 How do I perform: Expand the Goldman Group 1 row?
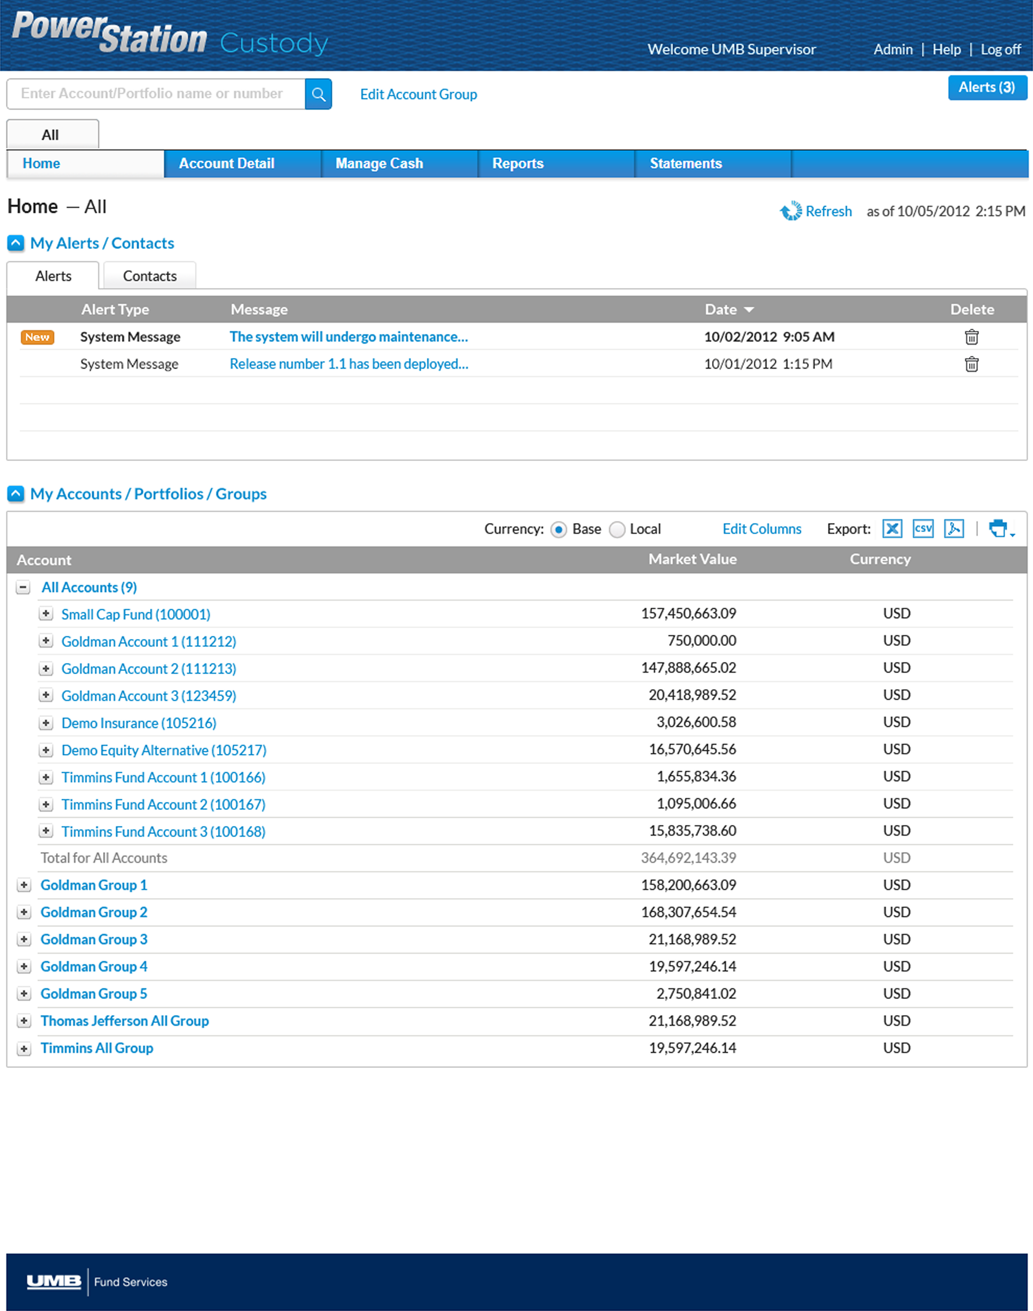pyautogui.click(x=24, y=885)
